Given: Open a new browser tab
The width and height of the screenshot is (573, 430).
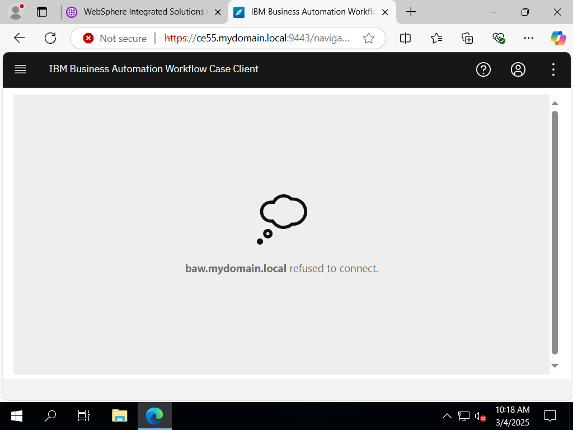Looking at the screenshot, I should click(411, 12).
